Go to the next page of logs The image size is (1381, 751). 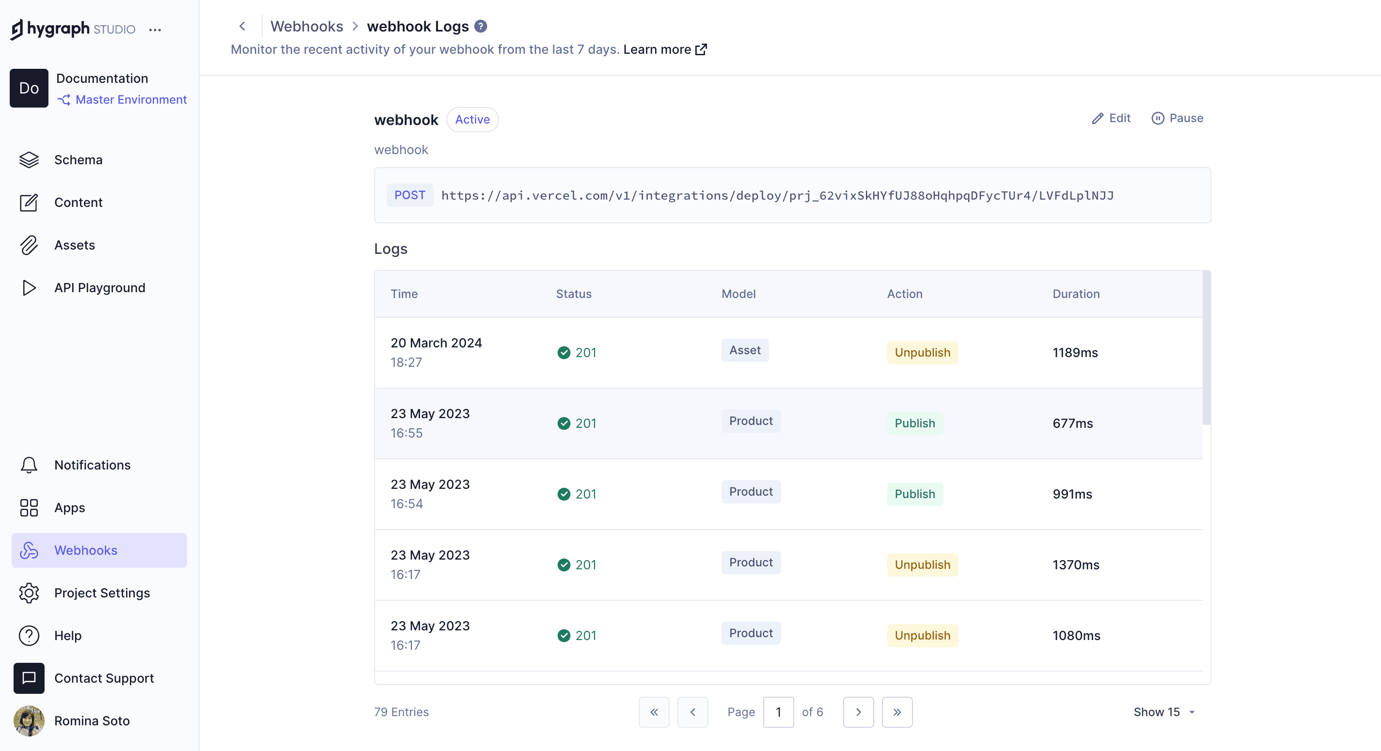[x=858, y=712]
